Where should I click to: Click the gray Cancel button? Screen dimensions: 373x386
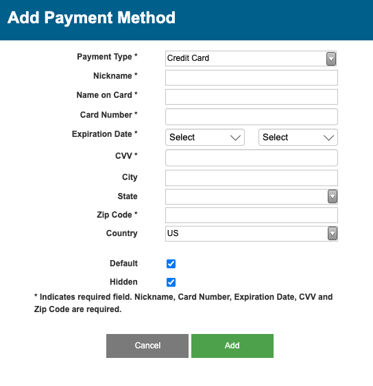(x=147, y=346)
